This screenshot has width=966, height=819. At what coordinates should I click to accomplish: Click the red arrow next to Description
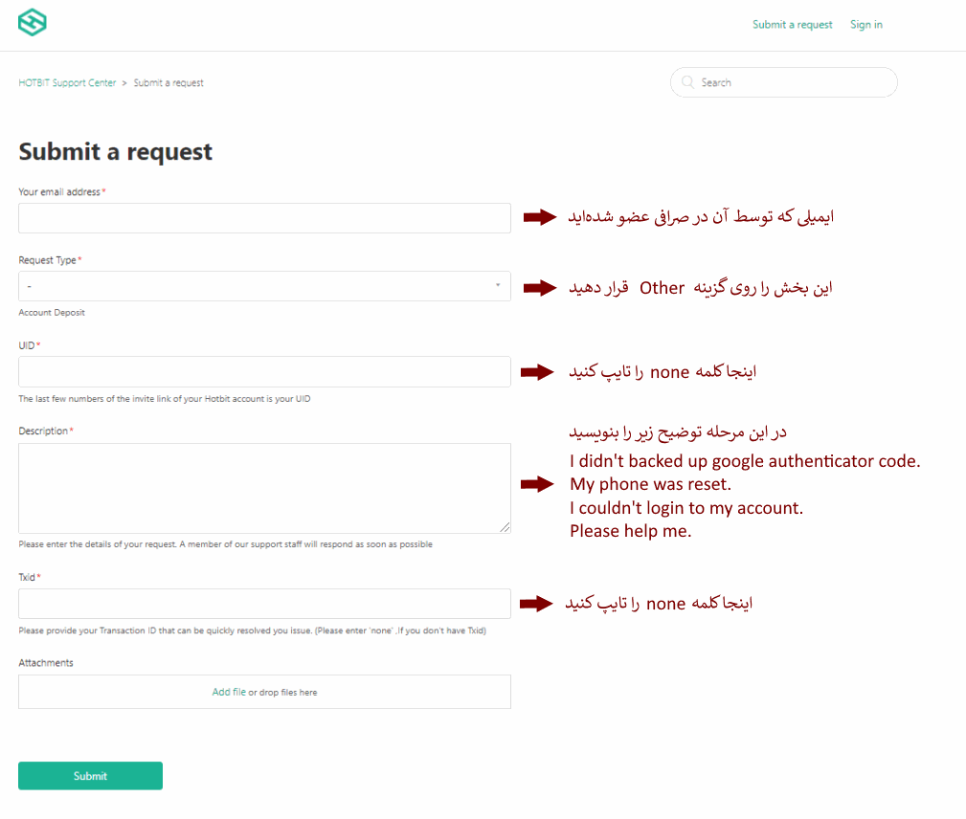tap(538, 484)
